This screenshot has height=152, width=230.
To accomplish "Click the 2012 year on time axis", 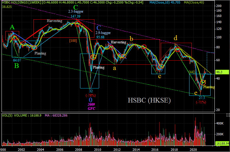I will (117, 149).
